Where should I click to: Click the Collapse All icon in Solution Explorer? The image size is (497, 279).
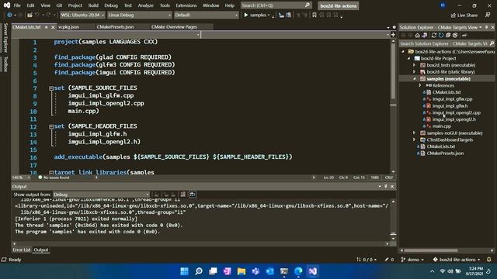pyautogui.click(x=448, y=35)
